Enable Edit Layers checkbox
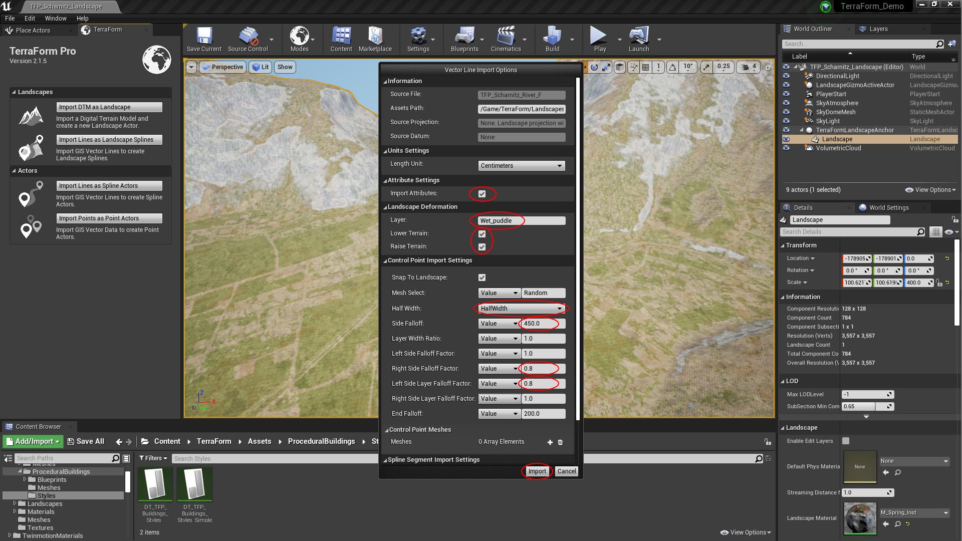 [846, 441]
